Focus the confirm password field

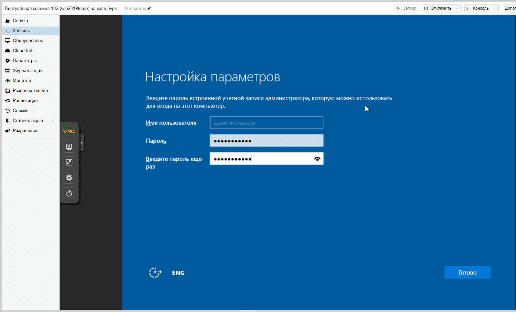tap(266, 159)
